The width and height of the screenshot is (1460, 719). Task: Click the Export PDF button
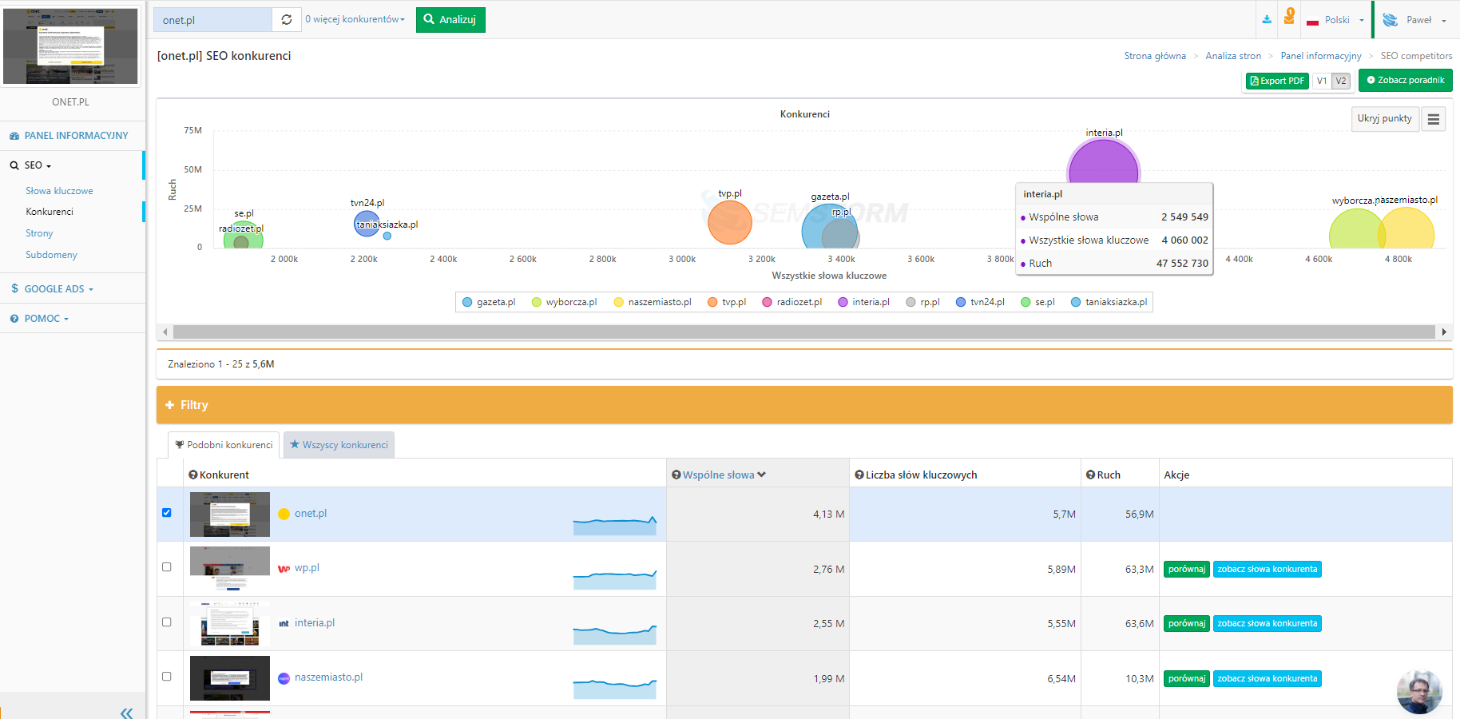tap(1277, 81)
